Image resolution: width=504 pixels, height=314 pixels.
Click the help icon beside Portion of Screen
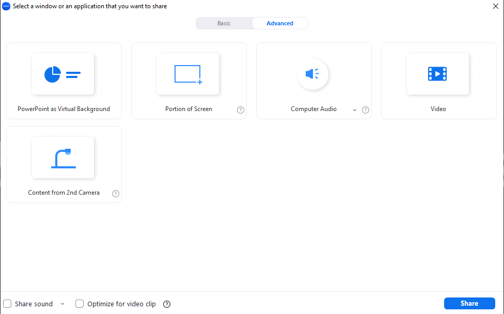point(241,109)
